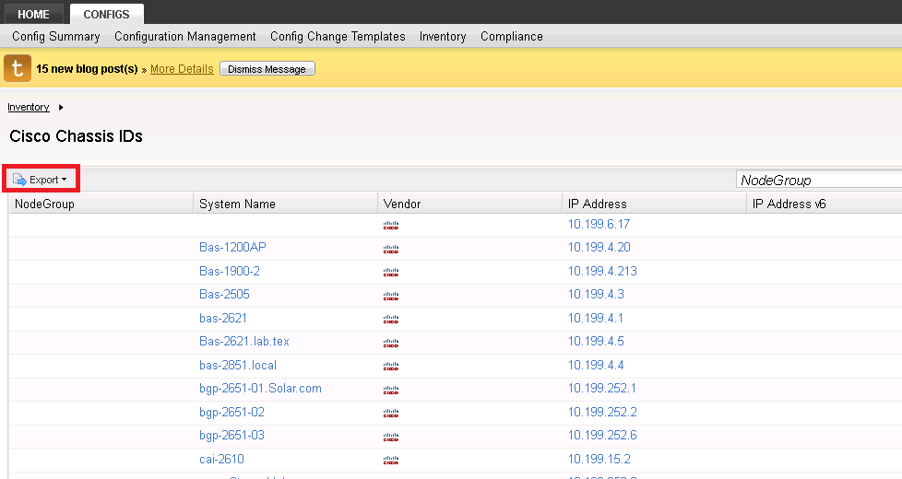Click the NodeGroup search input field
The height and width of the screenshot is (479, 902).
pos(819,180)
